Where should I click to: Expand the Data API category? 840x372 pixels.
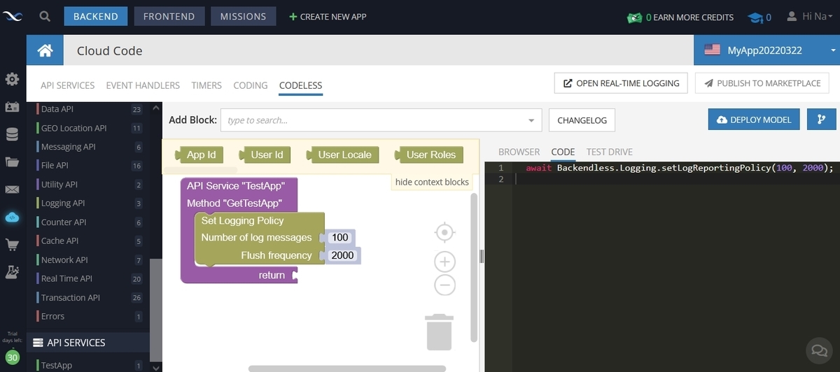click(90, 109)
